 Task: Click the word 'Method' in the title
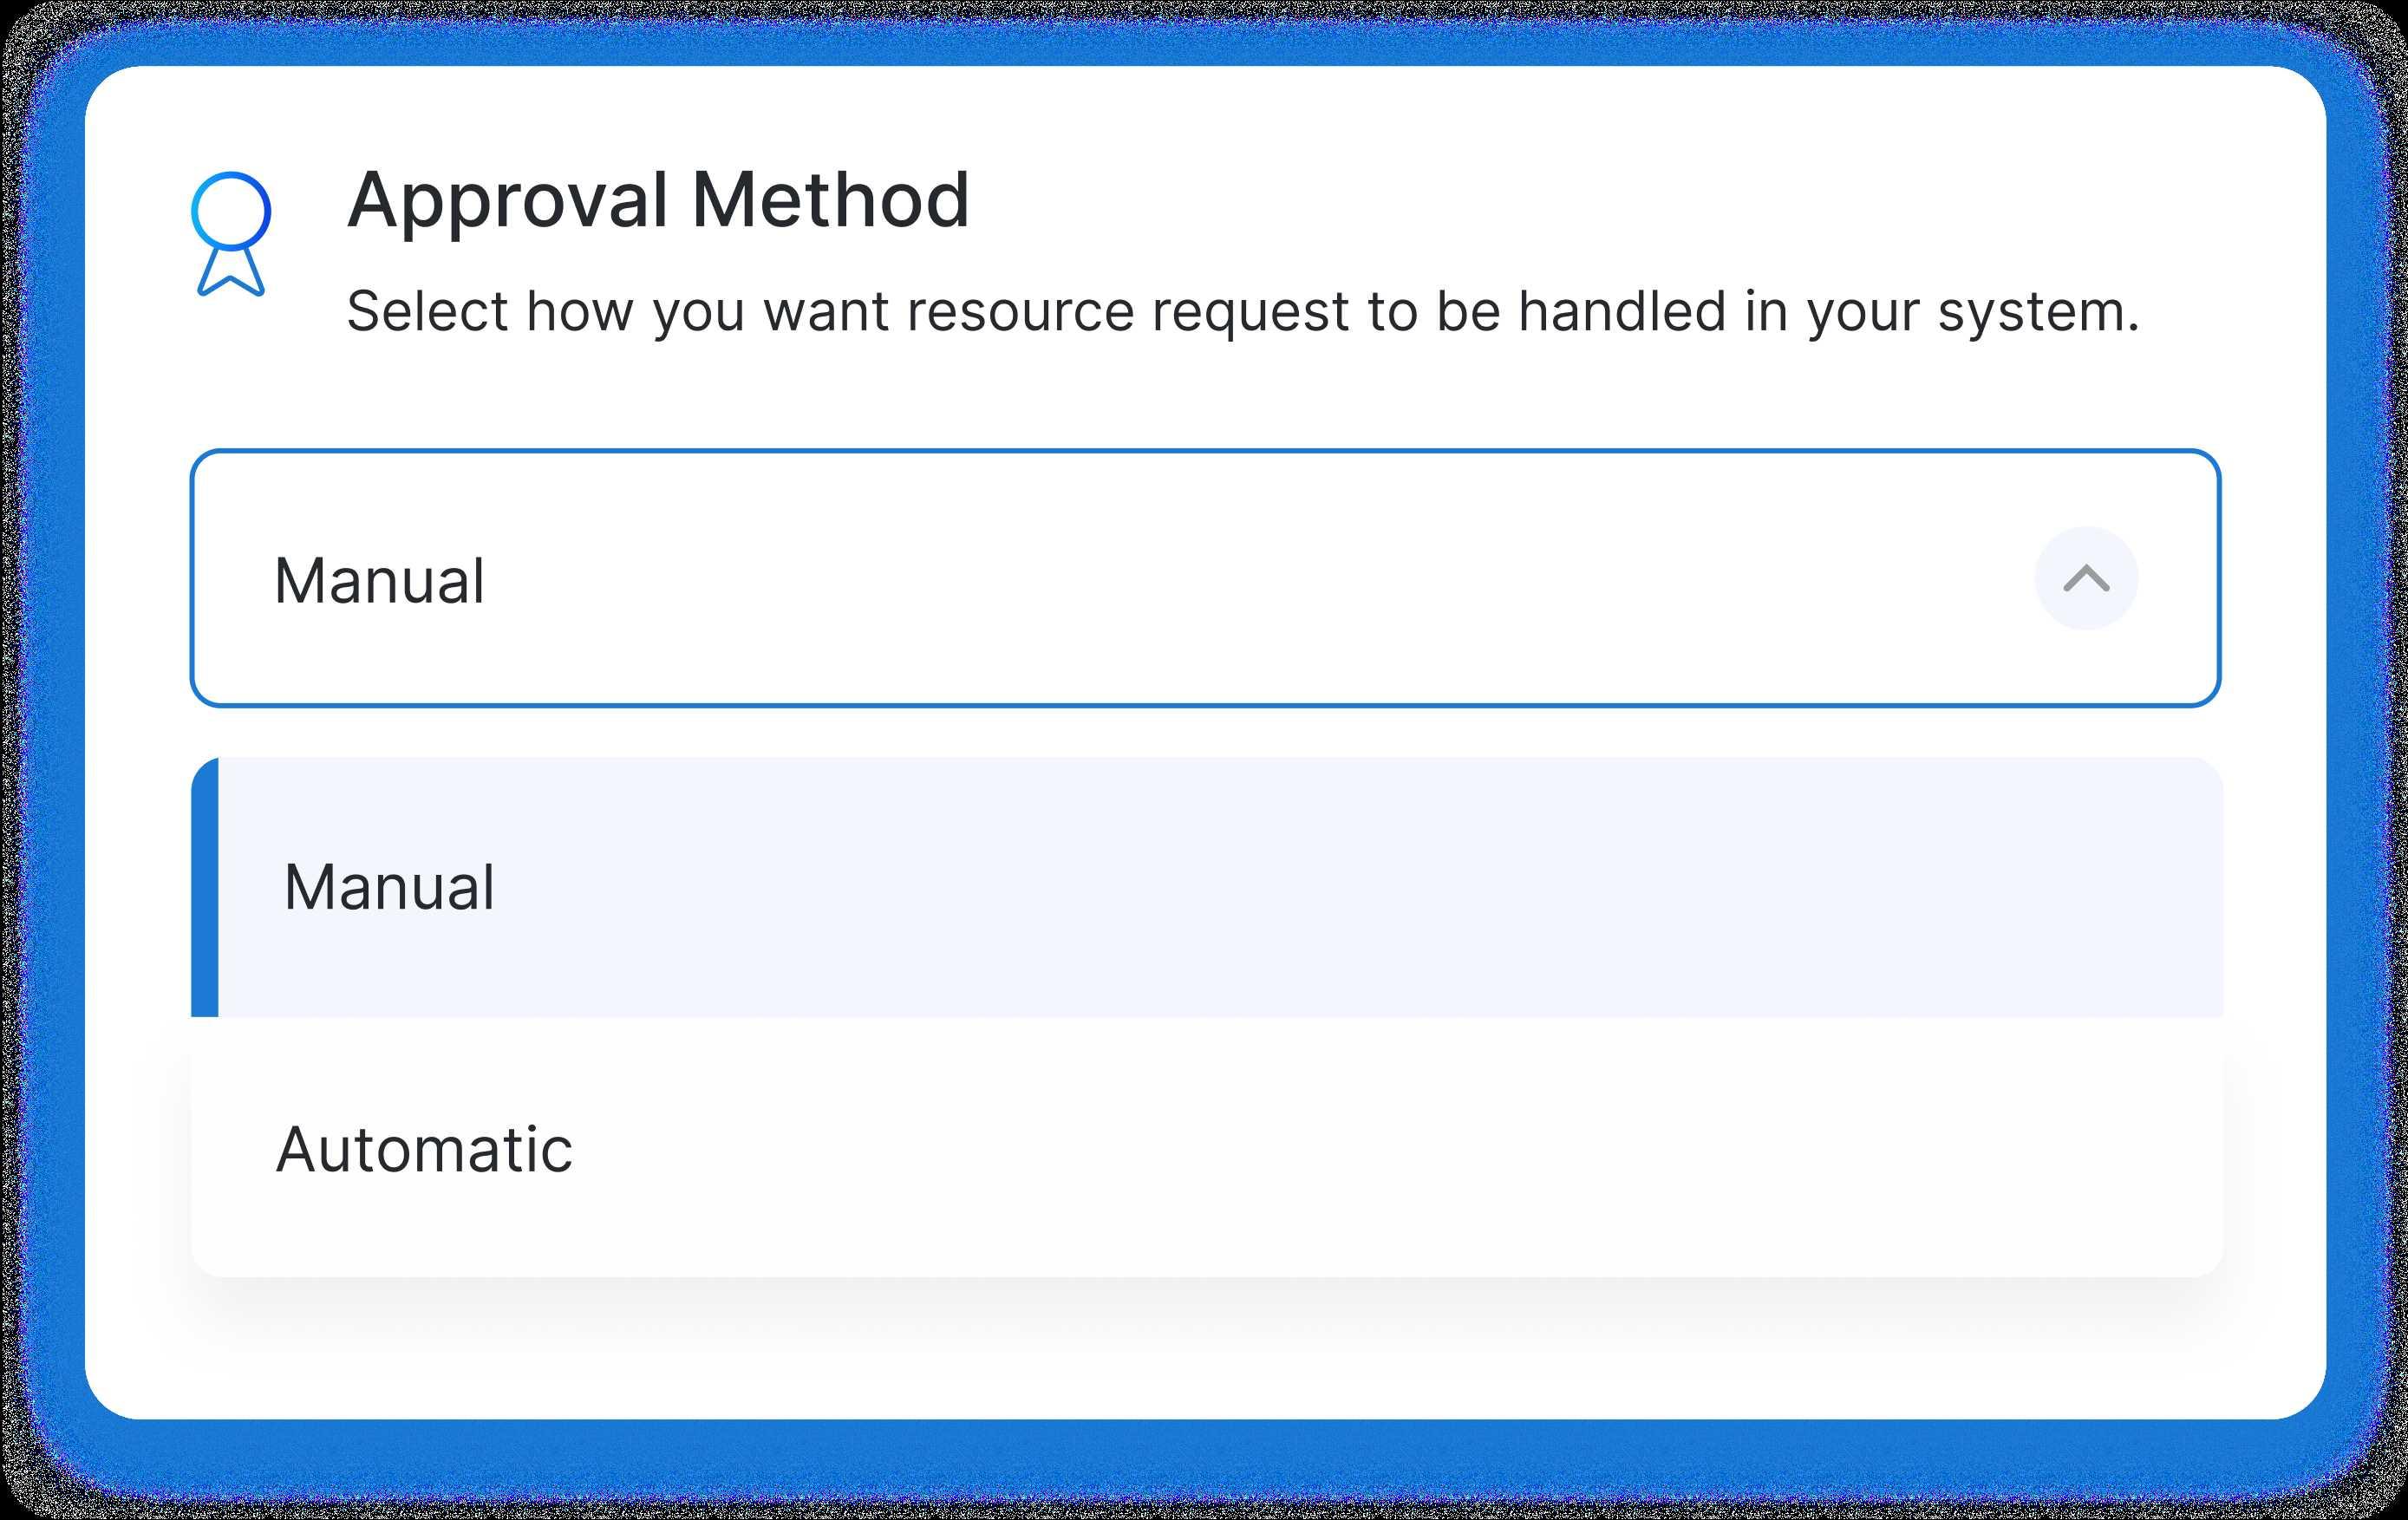pos(831,200)
